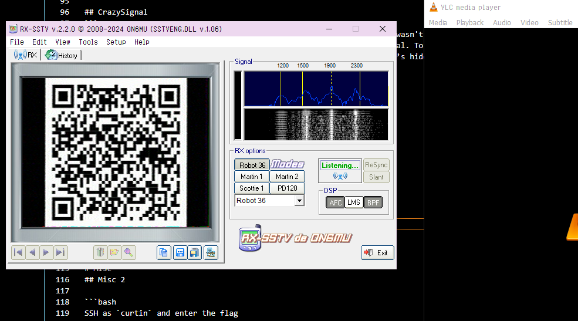Switch to the History tab
Viewport: 578px width, 321px height.
pyautogui.click(x=62, y=55)
